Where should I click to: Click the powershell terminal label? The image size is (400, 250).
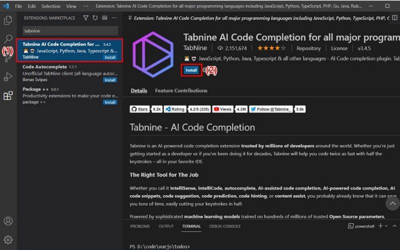click(361, 226)
